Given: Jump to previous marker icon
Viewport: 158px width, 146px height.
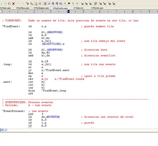Looking at the screenshot, I should 77,4.
